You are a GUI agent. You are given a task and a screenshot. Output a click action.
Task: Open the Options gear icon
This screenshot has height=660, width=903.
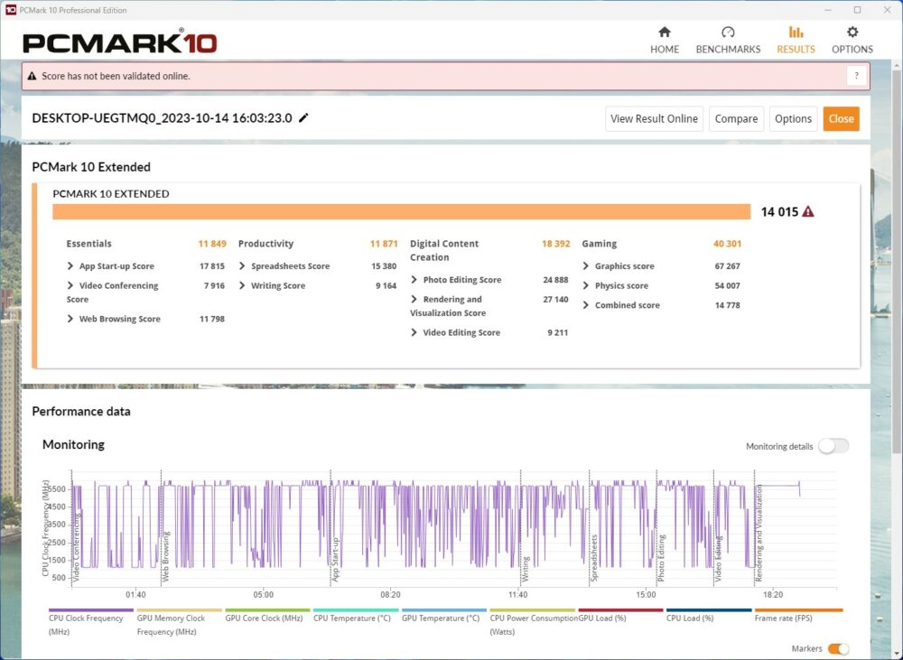[852, 33]
